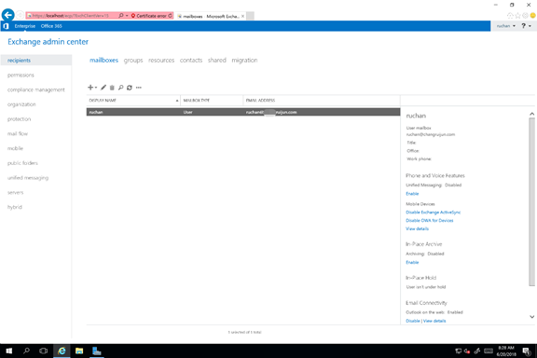537x358 pixels.
Task: Sort by the MAILBOX TYPE column header
Action: [x=212, y=101]
